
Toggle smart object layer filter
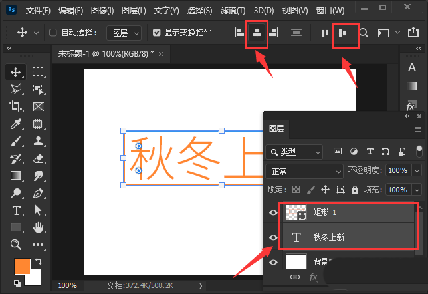[402, 152]
